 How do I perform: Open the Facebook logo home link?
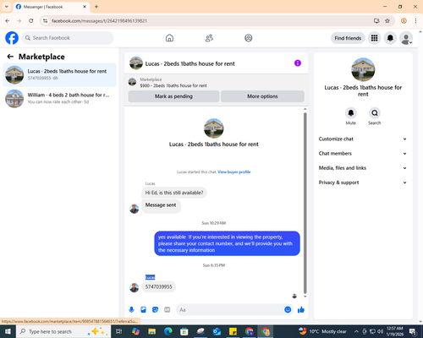pyautogui.click(x=12, y=38)
